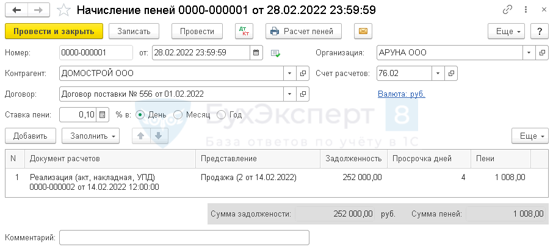
Task: Select the Месяц radio option
Action: click(x=178, y=114)
